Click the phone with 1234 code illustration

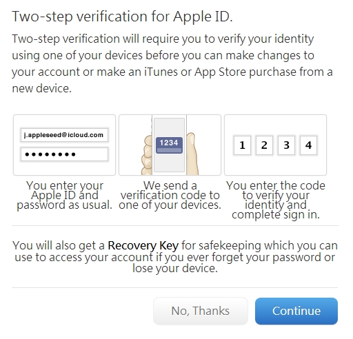tap(170, 145)
